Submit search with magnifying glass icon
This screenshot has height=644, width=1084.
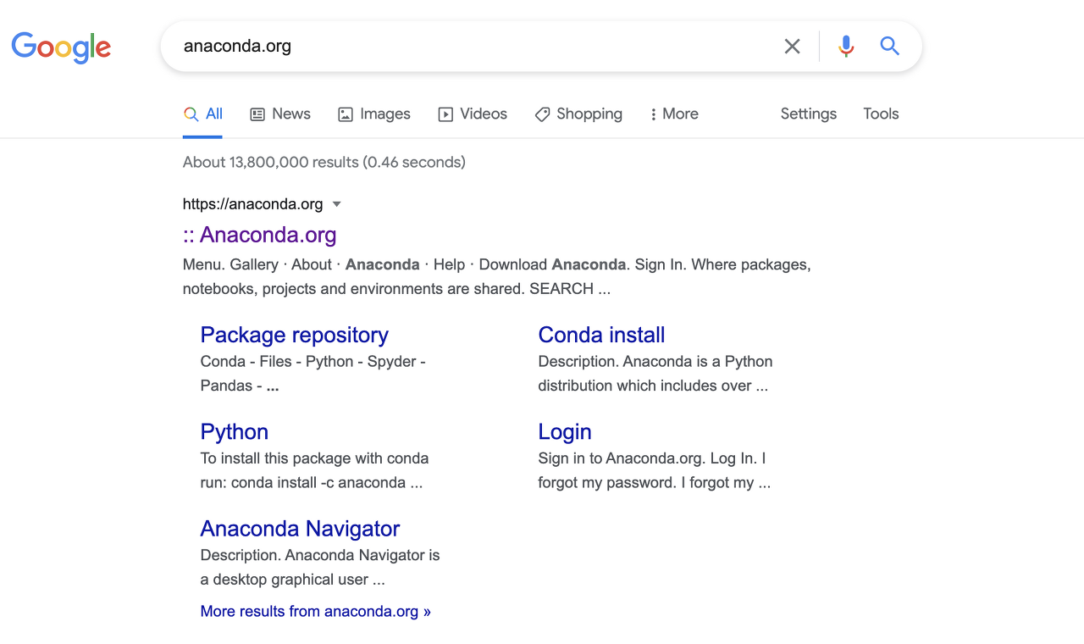tap(889, 46)
